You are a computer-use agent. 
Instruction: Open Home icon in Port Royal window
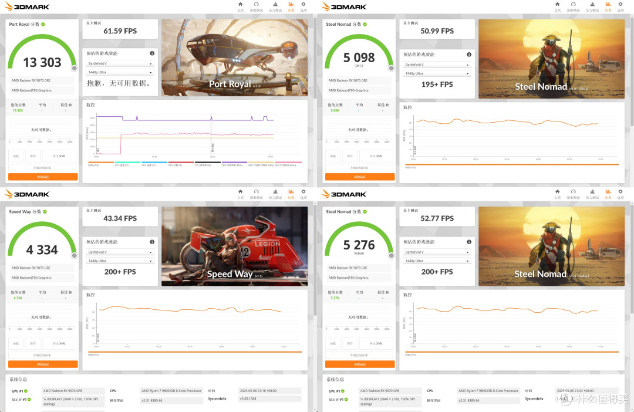coord(241,5)
